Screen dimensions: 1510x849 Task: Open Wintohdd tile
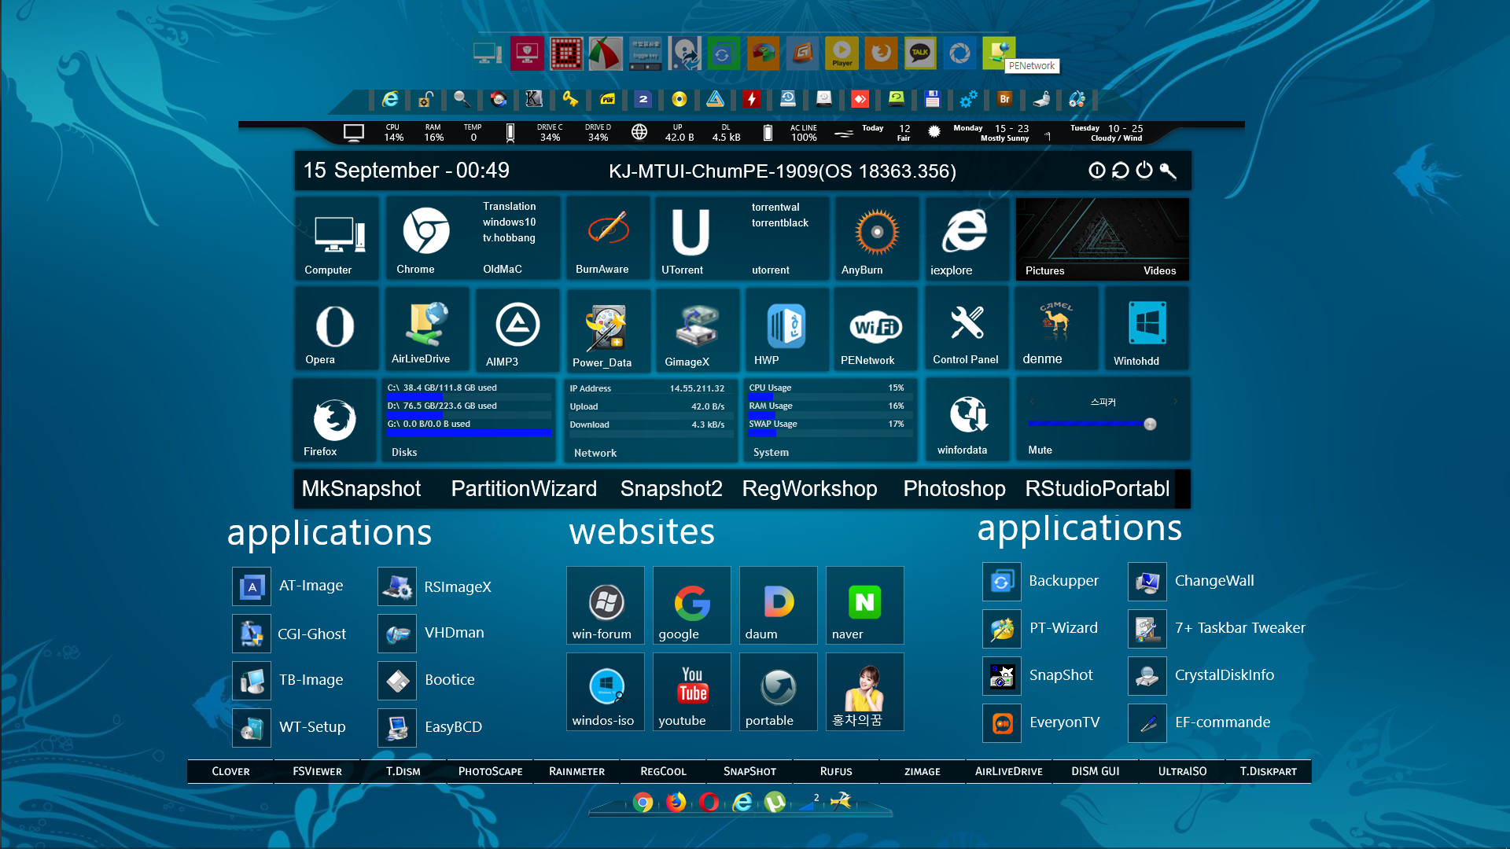[1147, 329]
